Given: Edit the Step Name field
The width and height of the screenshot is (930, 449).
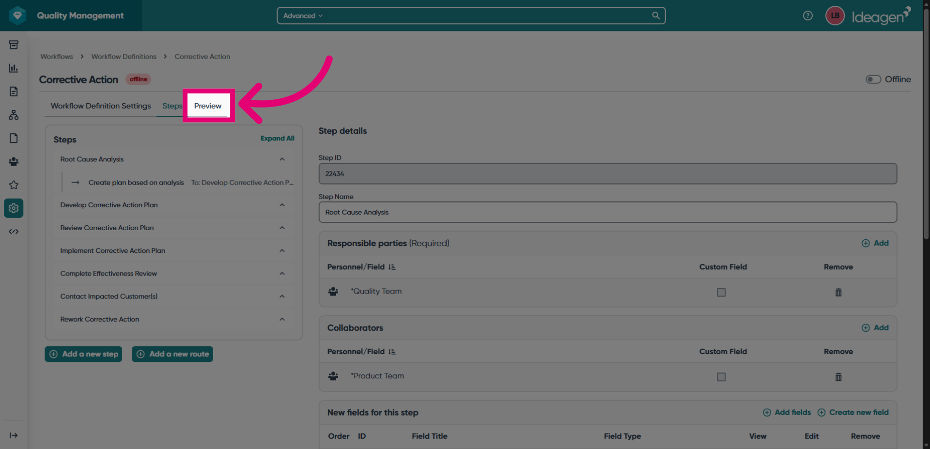Looking at the screenshot, I should click(x=607, y=212).
